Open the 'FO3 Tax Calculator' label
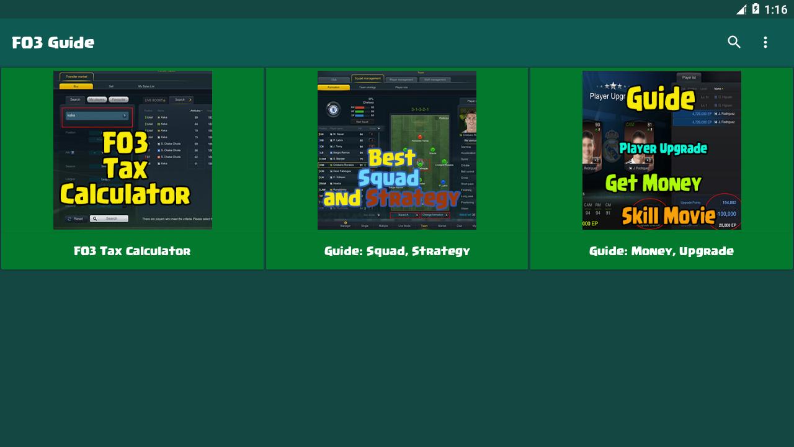 (132, 251)
